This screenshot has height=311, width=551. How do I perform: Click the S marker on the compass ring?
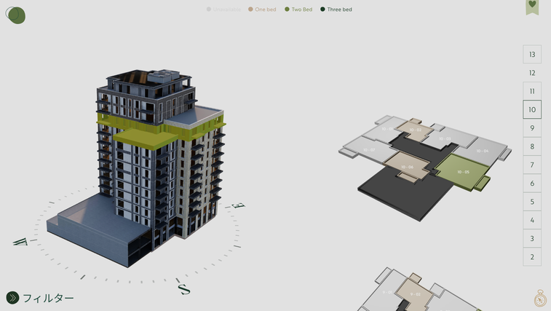click(184, 288)
